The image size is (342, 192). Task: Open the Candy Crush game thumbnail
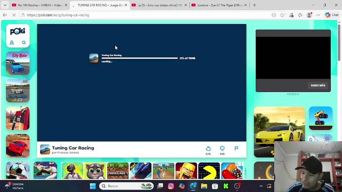(x=232, y=171)
